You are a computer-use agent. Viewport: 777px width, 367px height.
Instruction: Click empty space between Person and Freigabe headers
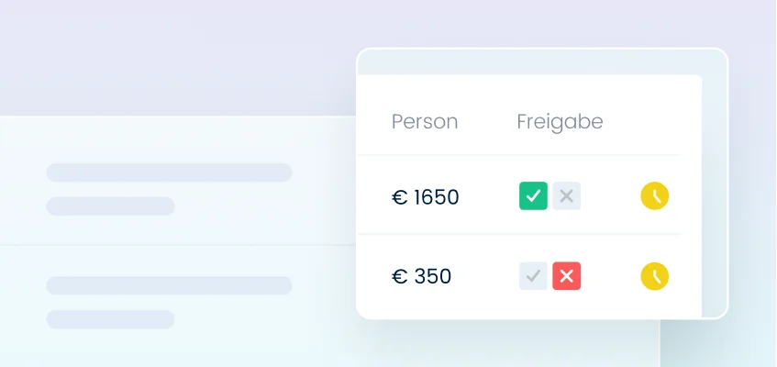[486, 122]
